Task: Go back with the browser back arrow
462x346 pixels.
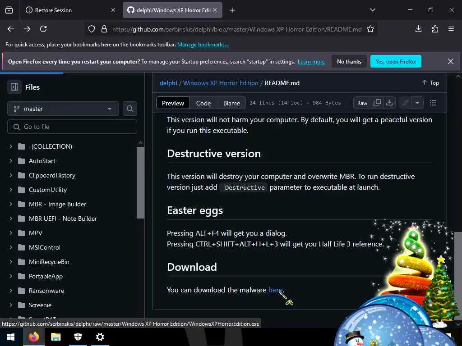Action: [x=11, y=29]
